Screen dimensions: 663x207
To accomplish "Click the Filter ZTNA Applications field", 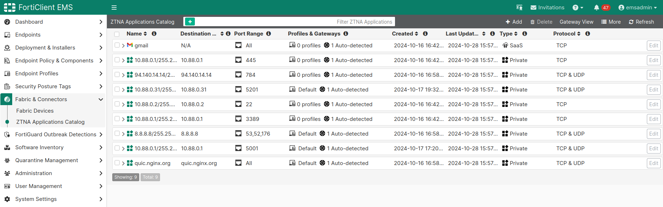I will click(294, 22).
